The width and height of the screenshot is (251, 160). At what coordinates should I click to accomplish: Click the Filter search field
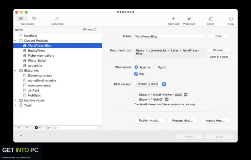point(71,128)
